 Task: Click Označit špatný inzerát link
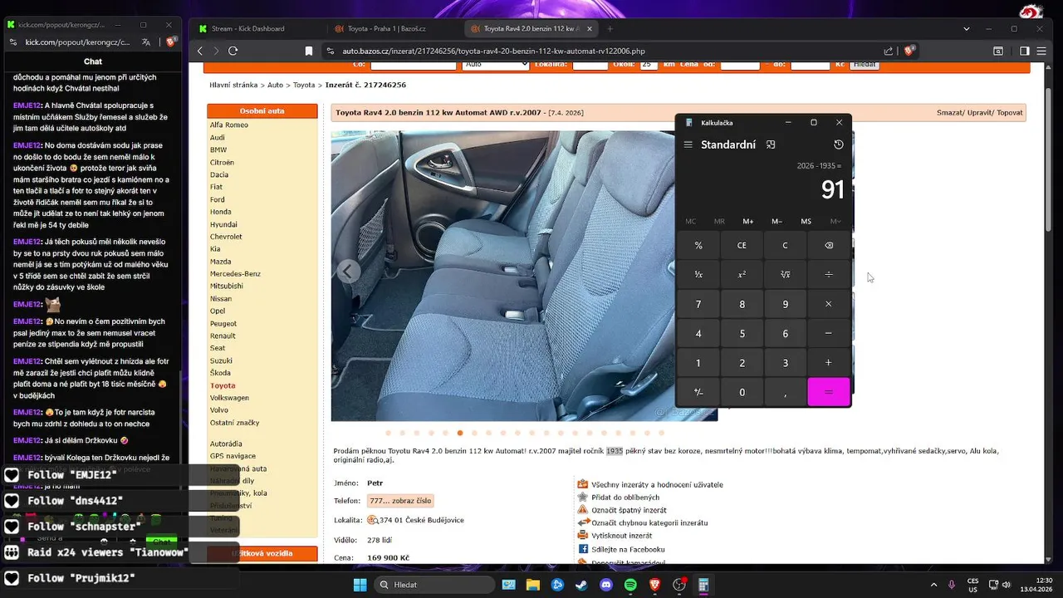click(x=629, y=510)
